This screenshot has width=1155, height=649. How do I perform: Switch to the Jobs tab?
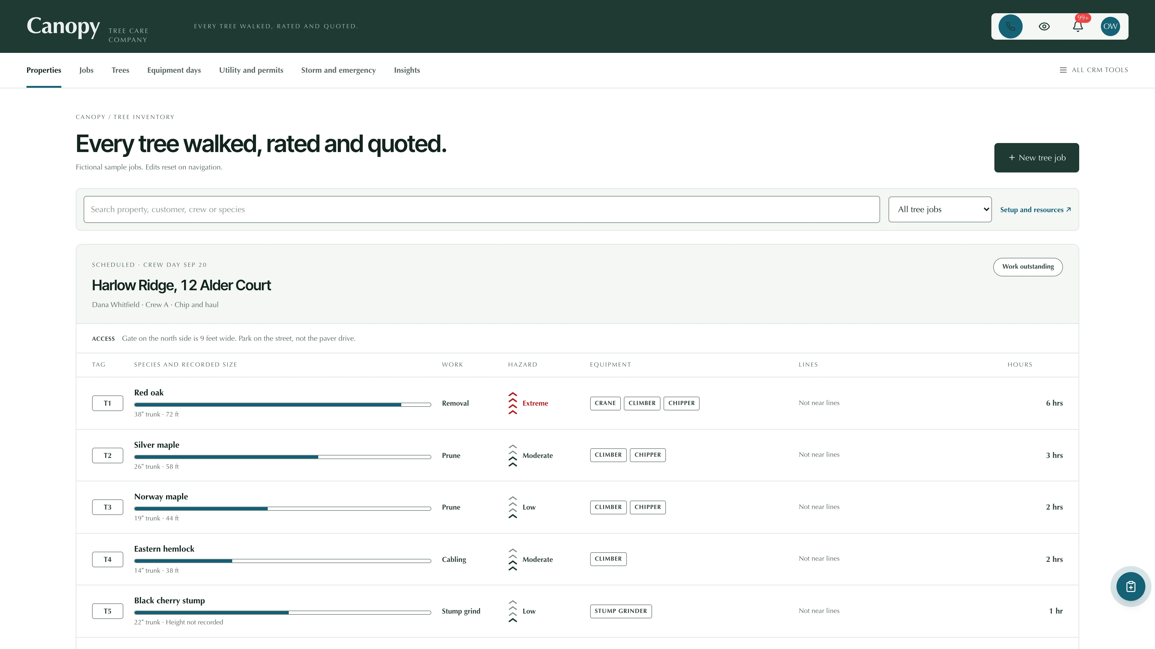coord(86,70)
